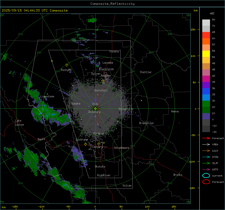Click the Ponoka town label

tap(114, 51)
